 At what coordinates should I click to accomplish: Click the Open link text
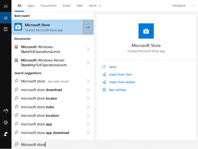113,67
